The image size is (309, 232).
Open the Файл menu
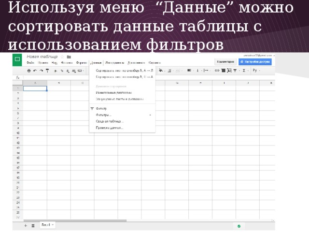tap(30, 63)
